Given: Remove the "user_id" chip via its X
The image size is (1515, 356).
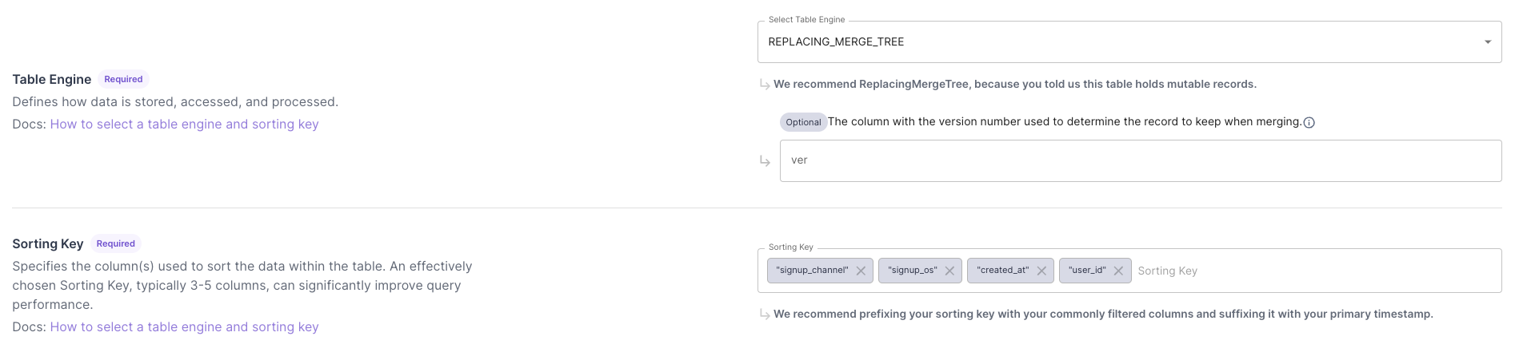Looking at the screenshot, I should coord(1118,271).
